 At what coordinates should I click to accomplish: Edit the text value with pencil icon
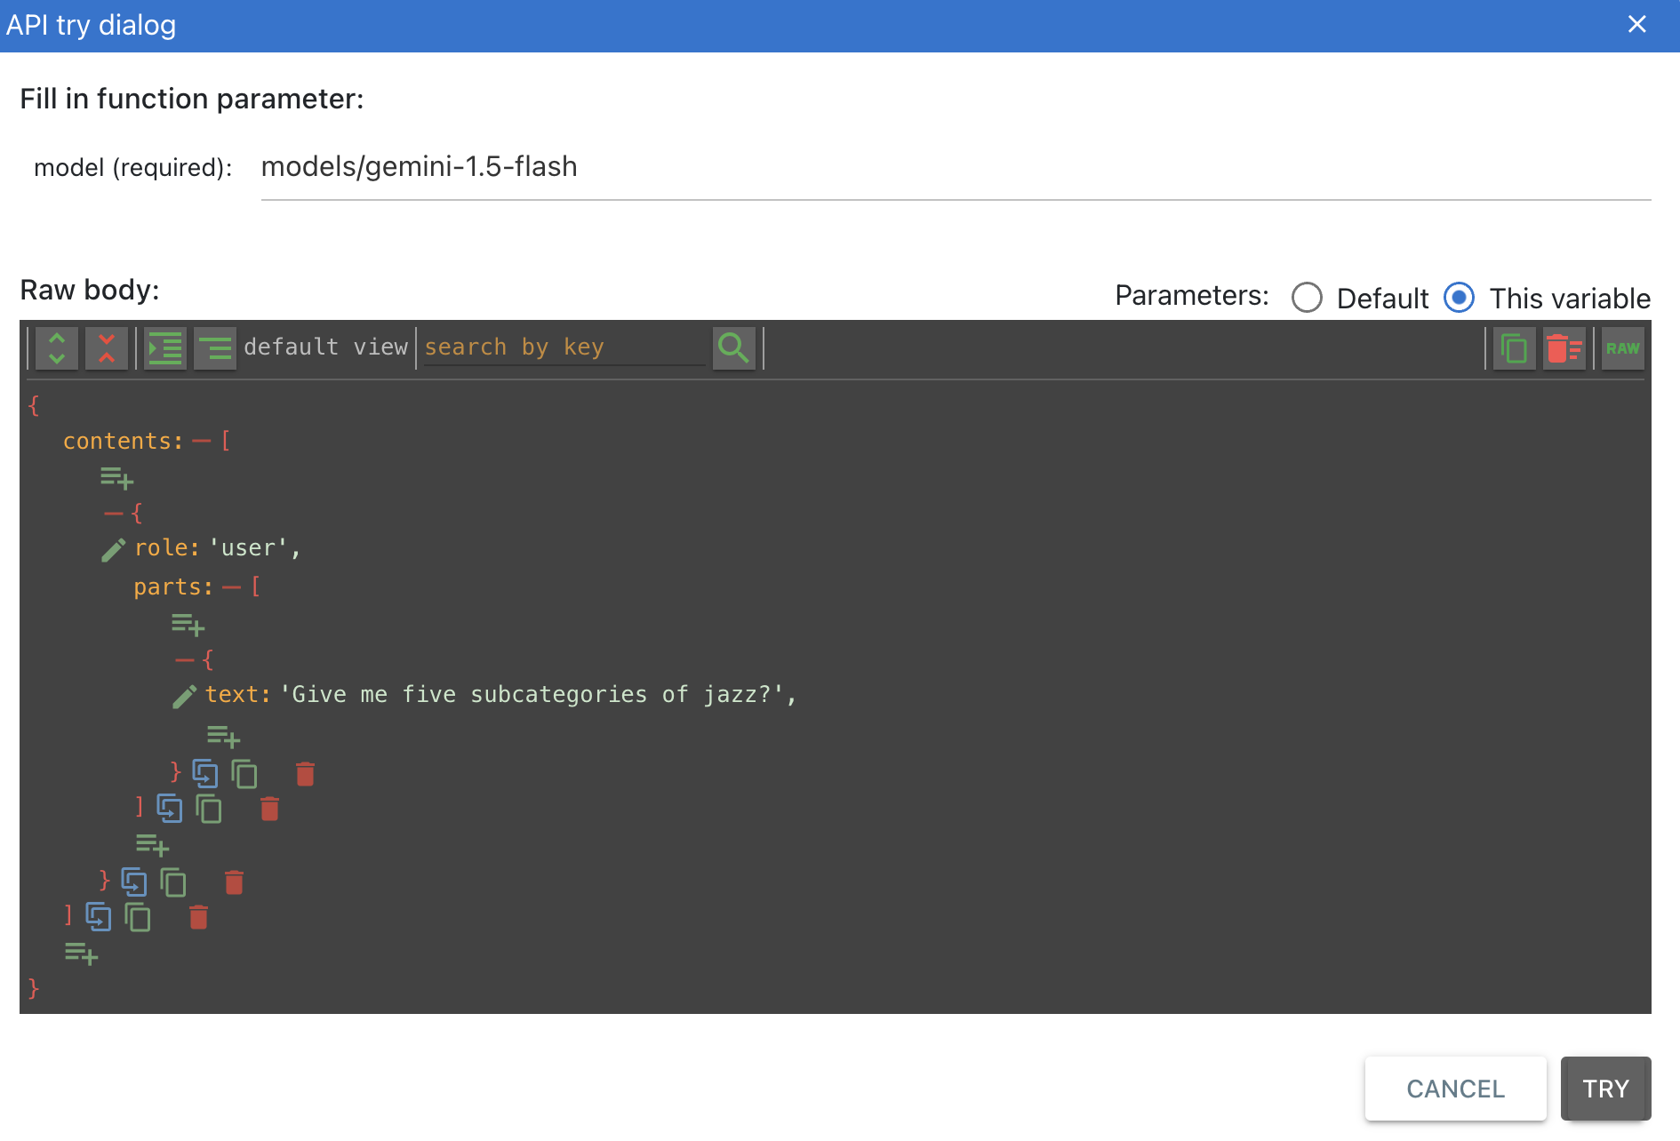(184, 697)
